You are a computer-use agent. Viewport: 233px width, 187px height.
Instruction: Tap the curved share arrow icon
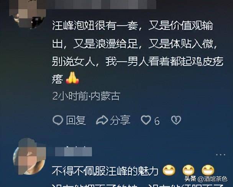[102, 120]
